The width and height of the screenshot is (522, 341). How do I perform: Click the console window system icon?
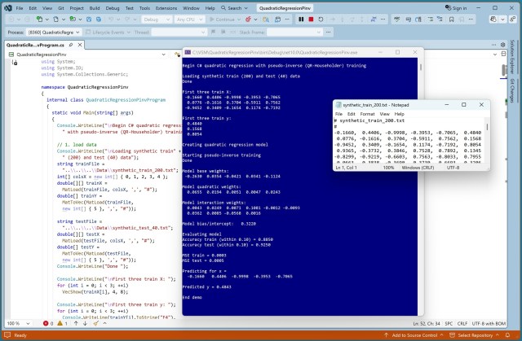click(x=188, y=51)
